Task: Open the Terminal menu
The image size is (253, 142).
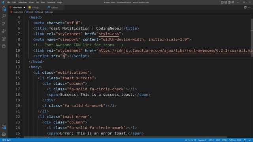Action: tap(51, 2)
